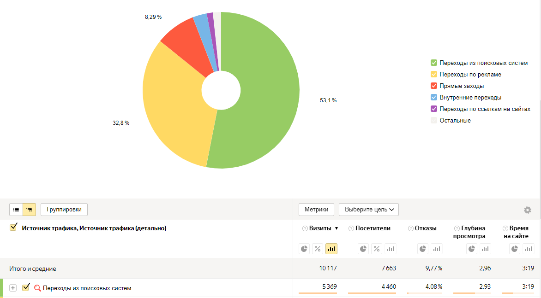Toggle Прямые заходы legend checkbox
The width and height of the screenshot is (541, 298).
tap(434, 86)
